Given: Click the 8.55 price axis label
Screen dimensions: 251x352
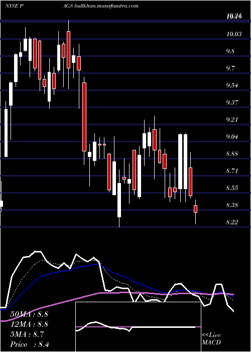Looking at the screenshot, I should coord(232,188).
